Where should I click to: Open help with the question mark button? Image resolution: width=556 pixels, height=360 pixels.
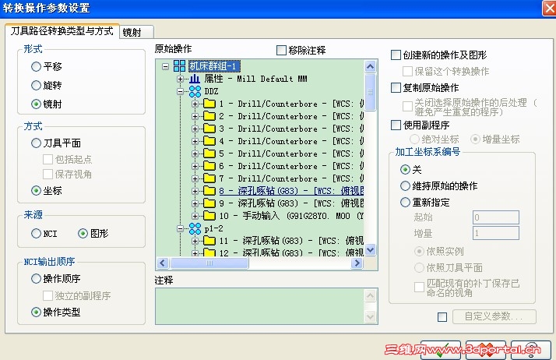531,350
